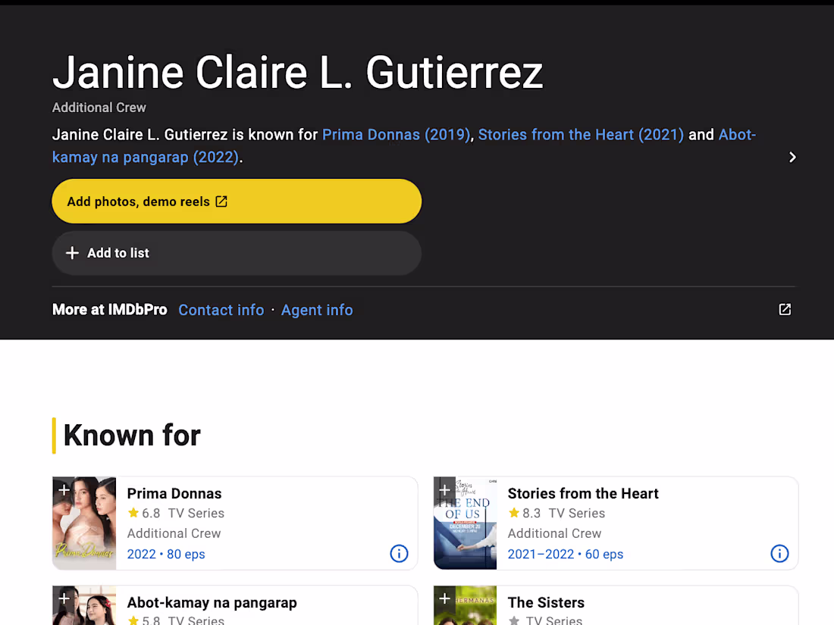
Task: Click the external link icon inside Add photos button
Action: click(x=221, y=201)
